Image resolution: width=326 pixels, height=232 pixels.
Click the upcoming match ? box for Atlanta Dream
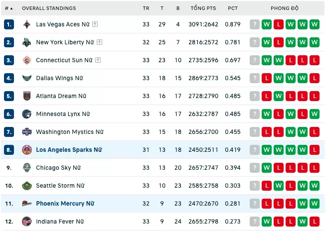click(255, 96)
